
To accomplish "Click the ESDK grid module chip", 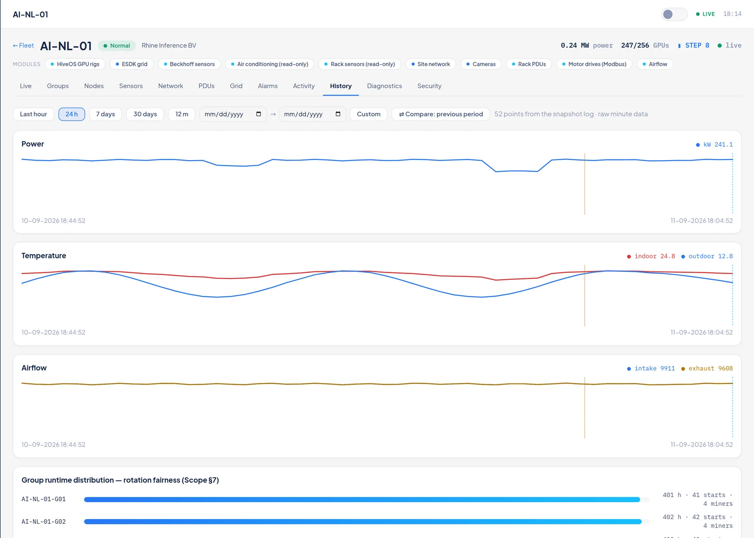I will tap(131, 64).
